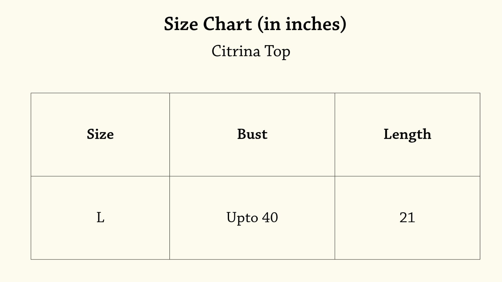Select the "Citrina Top" subtitle text

pyautogui.click(x=251, y=51)
